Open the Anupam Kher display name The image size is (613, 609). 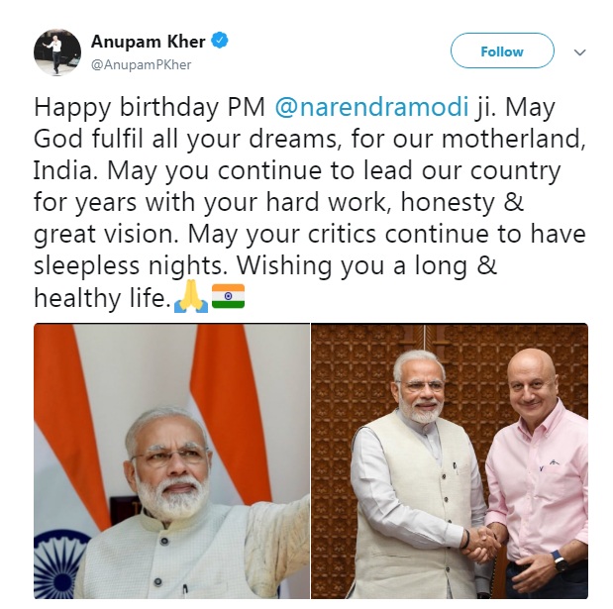[149, 41]
